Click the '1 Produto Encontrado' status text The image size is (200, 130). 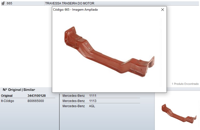coord(185,84)
